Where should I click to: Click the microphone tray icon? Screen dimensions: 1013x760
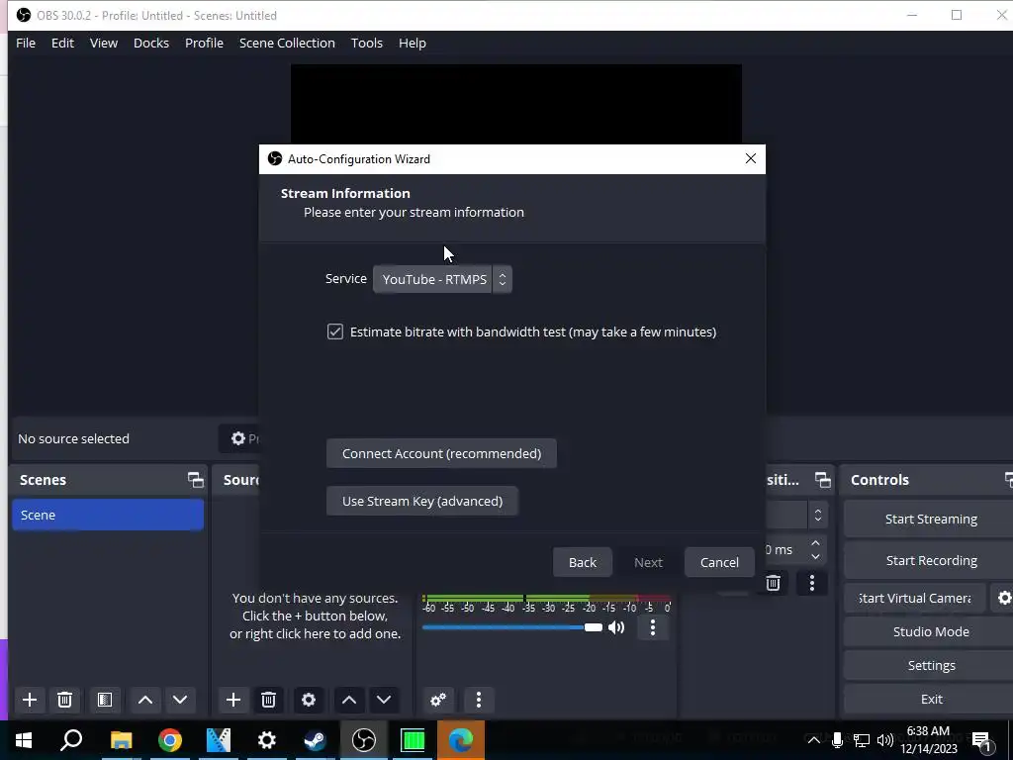837,740
